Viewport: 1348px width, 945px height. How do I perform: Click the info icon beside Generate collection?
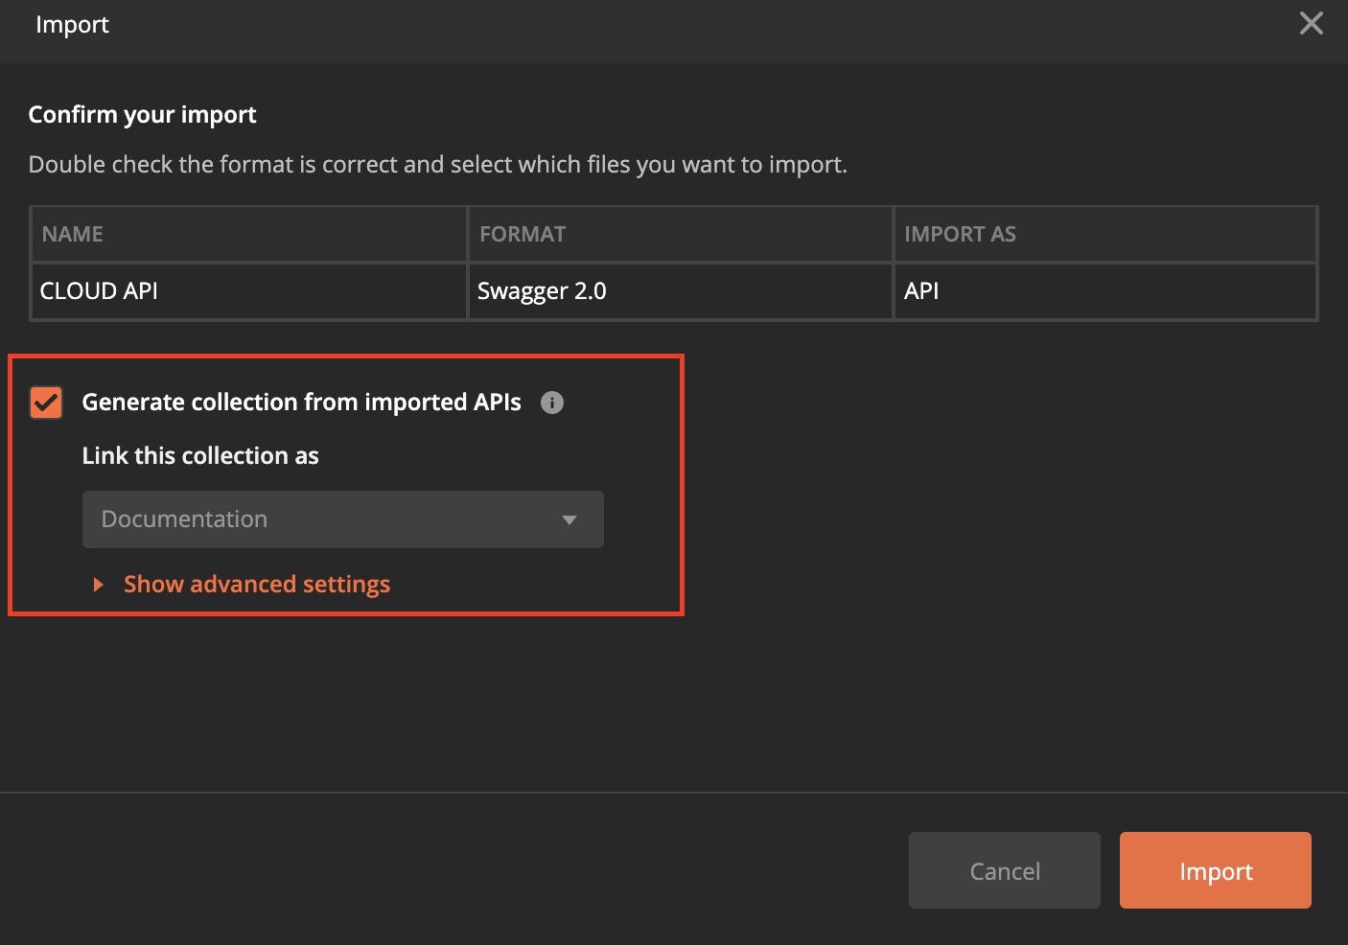coord(552,403)
